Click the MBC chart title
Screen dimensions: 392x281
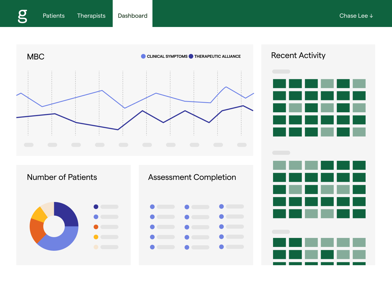pos(36,57)
